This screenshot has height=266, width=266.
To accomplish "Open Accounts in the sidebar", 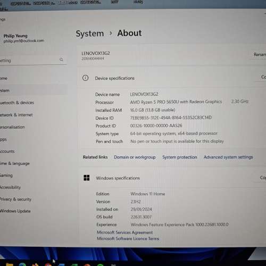I will 7,151.
